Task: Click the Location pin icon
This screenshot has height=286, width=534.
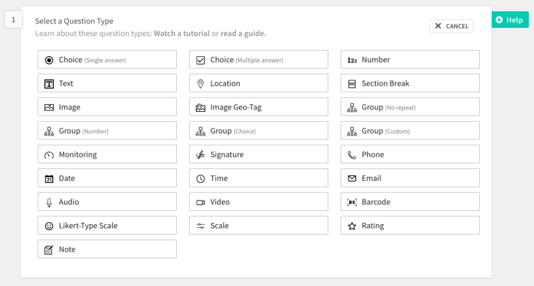Action: pyautogui.click(x=201, y=84)
